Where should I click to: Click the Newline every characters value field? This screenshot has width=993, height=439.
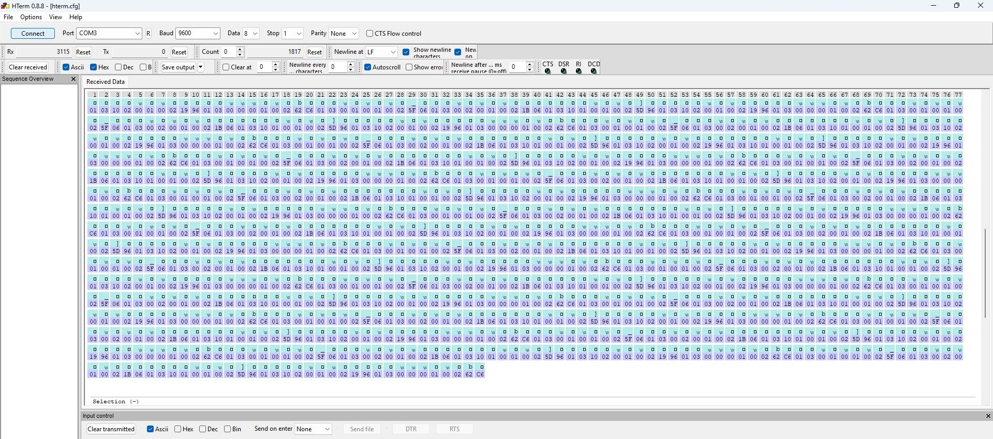click(x=338, y=67)
